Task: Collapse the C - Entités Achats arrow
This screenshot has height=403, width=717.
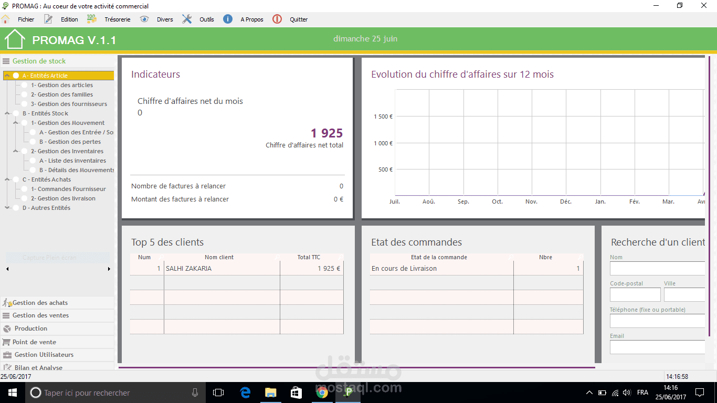Action: tap(7, 179)
